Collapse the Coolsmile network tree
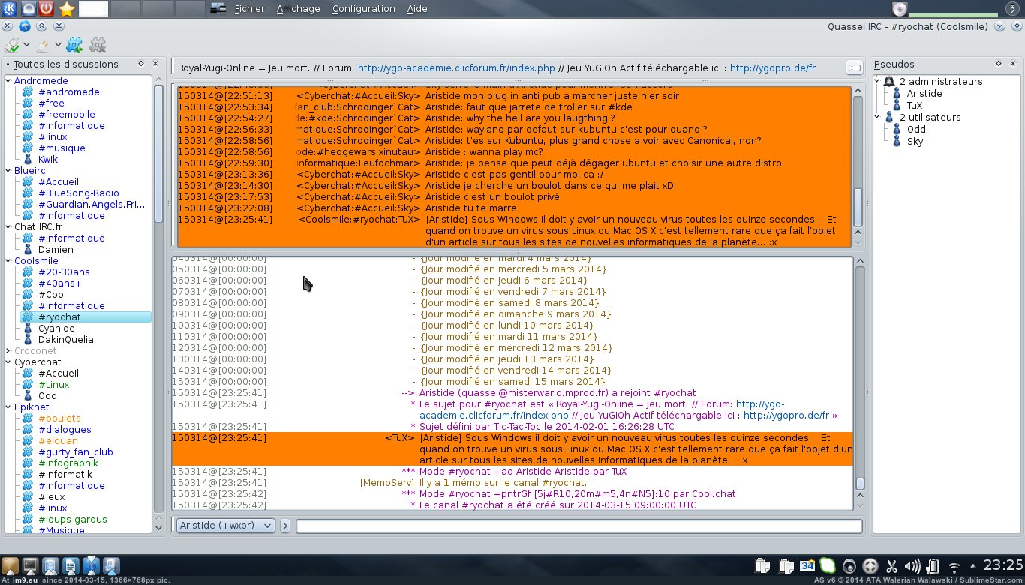This screenshot has height=585, width=1025. [x=8, y=261]
